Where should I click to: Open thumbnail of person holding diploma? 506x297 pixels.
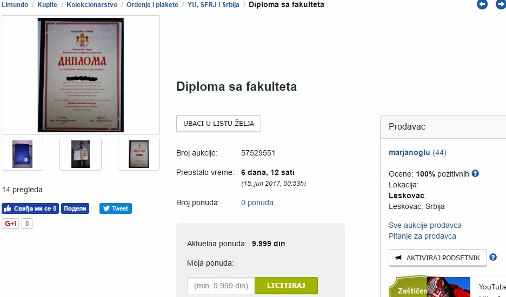(x=81, y=154)
